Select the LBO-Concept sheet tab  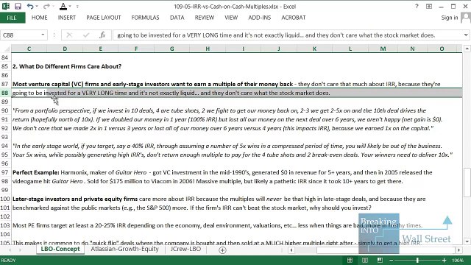[60, 249]
